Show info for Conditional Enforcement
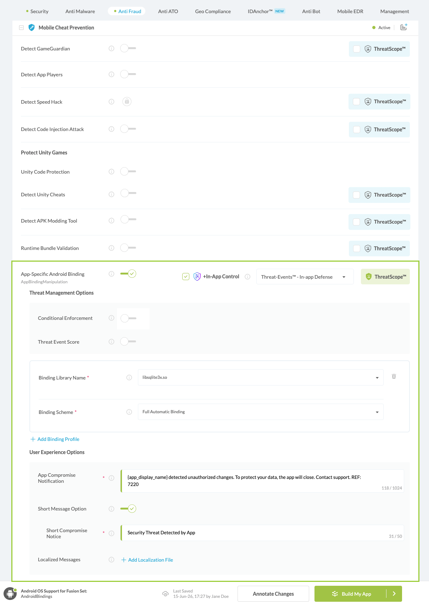The image size is (429, 606). pyautogui.click(x=111, y=318)
